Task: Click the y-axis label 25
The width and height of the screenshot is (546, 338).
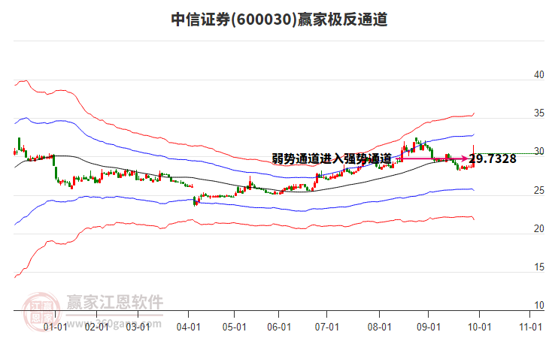Action: coord(539,190)
